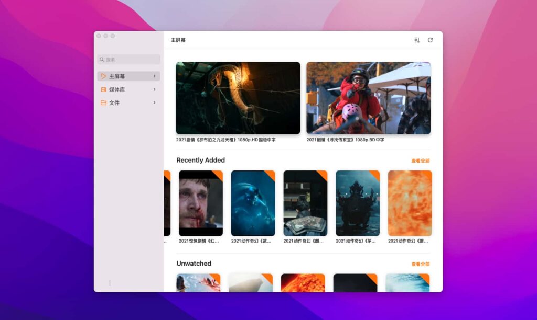Click inside the 搜索 search field
Screen dimensions: 537x320
coord(128,59)
